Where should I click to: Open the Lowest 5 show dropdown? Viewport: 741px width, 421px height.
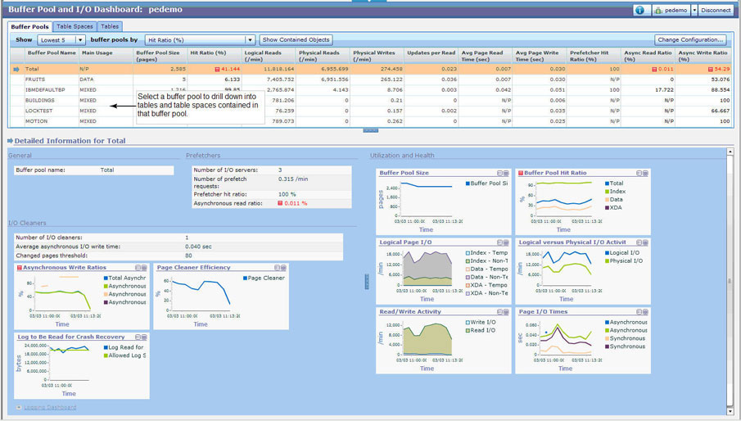61,40
